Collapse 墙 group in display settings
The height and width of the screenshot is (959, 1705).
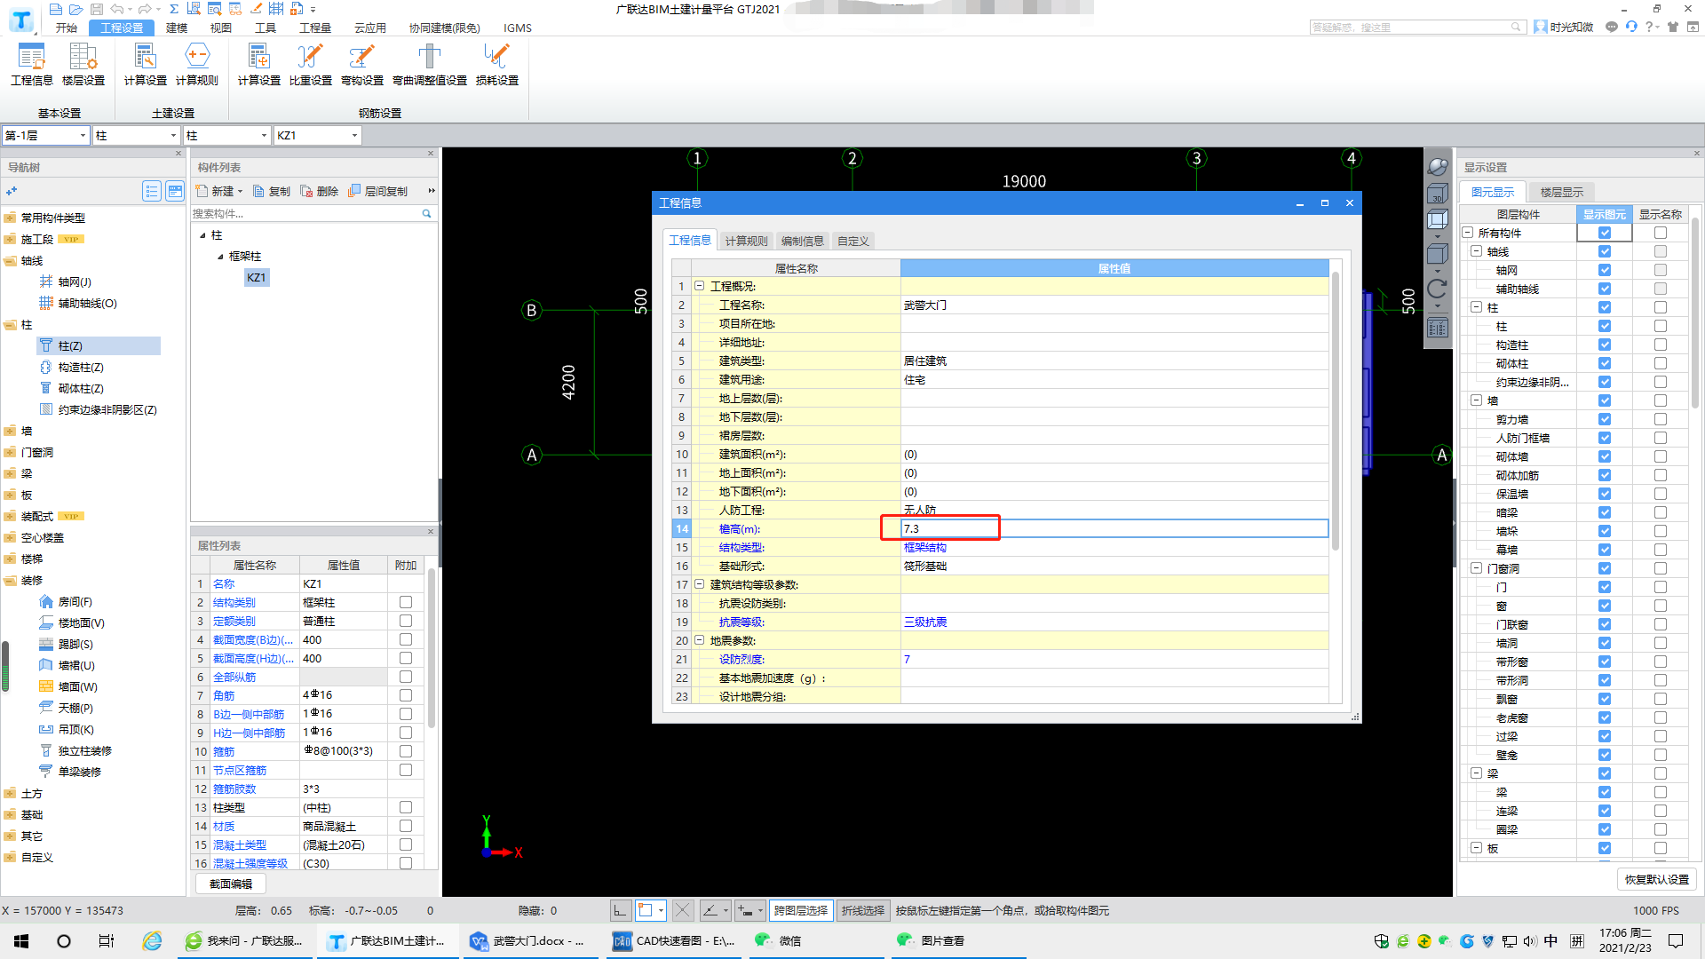[1476, 400]
